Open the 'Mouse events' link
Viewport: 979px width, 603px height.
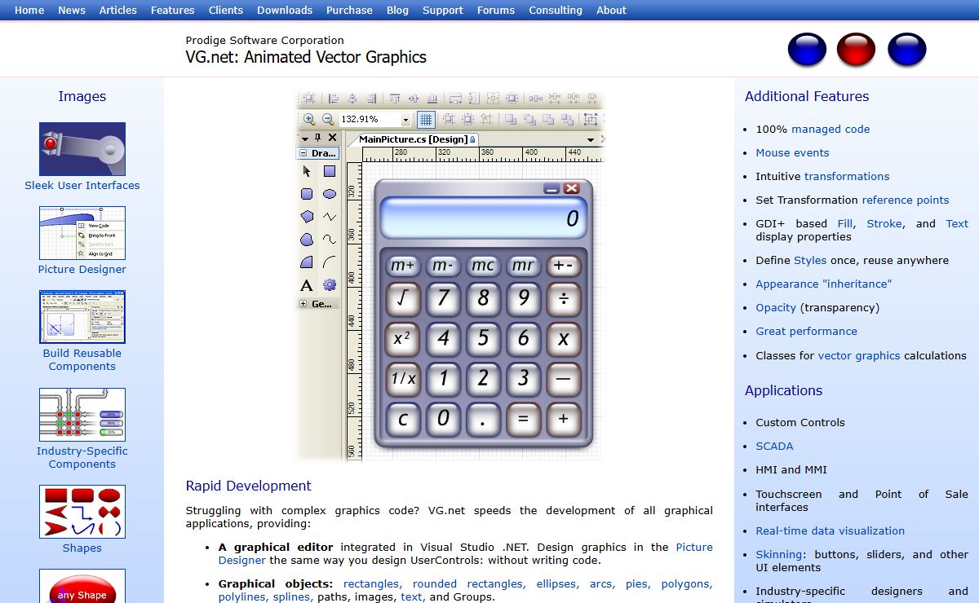792,152
